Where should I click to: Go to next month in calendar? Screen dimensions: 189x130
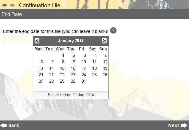point(104,41)
